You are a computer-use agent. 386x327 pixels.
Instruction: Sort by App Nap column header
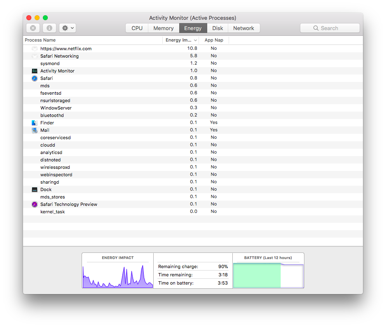pyautogui.click(x=214, y=40)
